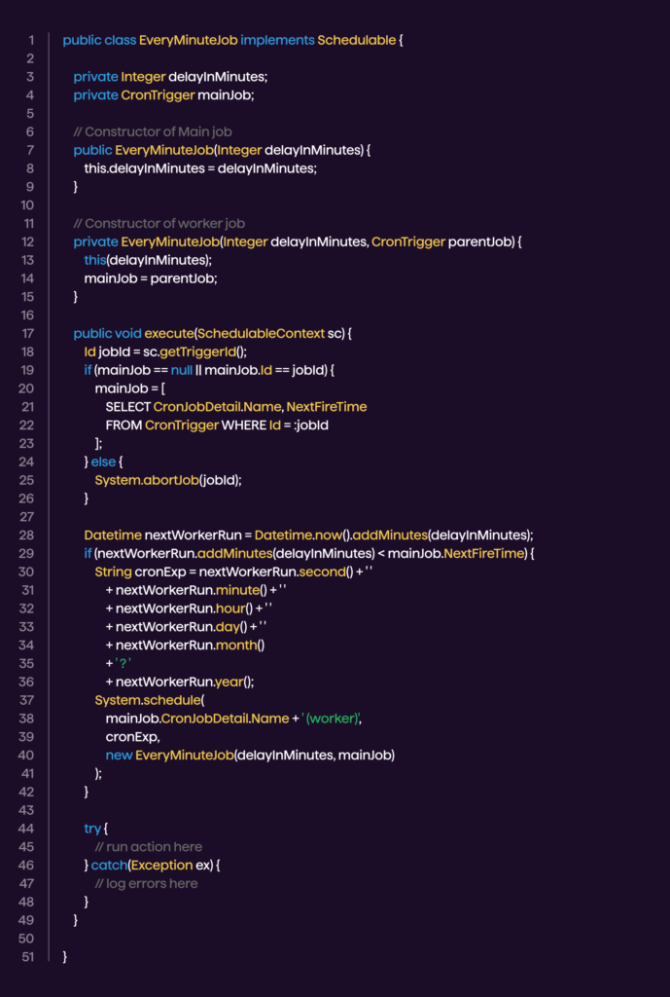Click the System.abortJob call
The height and width of the screenshot is (997, 670).
pyautogui.click(x=167, y=480)
